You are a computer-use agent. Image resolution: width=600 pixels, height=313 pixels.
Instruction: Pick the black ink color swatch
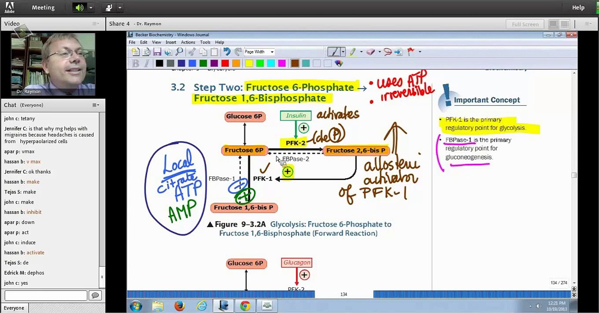(x=160, y=63)
